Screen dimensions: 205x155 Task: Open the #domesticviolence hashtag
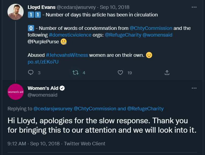(70, 35)
